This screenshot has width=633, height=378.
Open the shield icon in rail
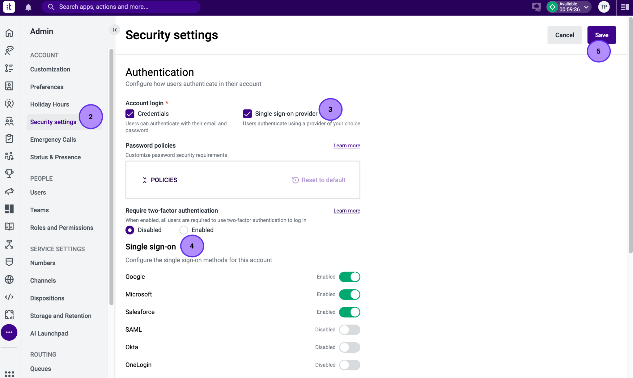point(9,262)
